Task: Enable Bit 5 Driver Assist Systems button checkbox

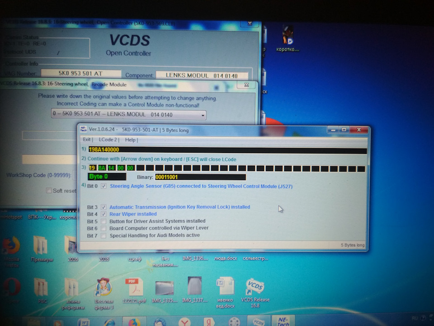Action: (x=104, y=221)
